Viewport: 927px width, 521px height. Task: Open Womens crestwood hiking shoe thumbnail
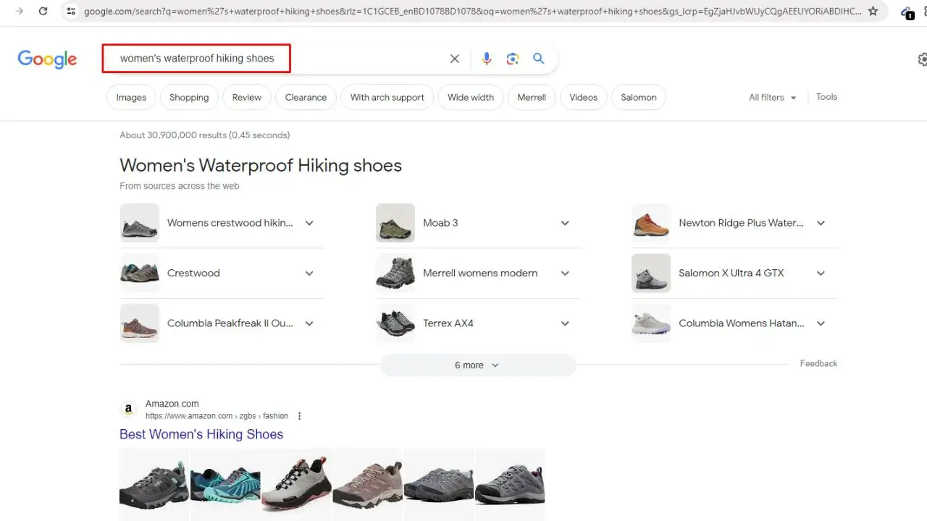[140, 223]
